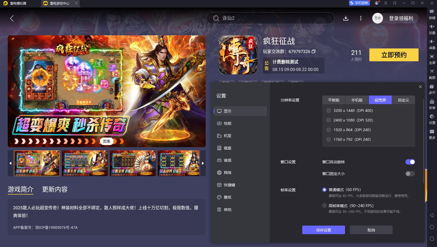Increase volume with 加量 icon
The height and width of the screenshot is (247, 437).
click(x=432, y=29)
